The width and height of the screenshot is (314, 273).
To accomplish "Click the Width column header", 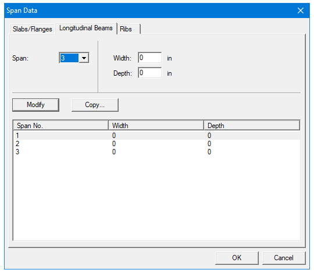I will (x=156, y=126).
